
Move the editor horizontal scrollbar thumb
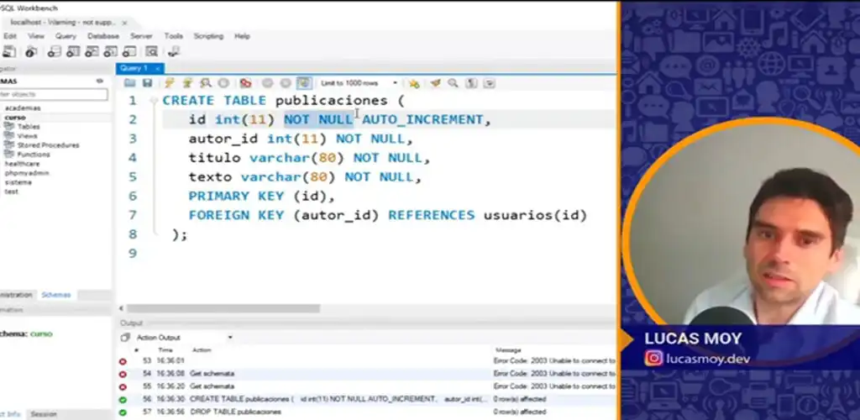pos(223,308)
